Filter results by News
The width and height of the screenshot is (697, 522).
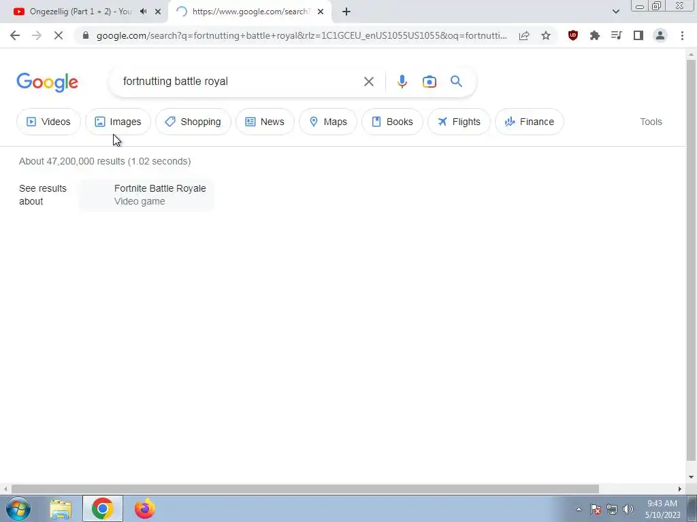click(x=265, y=122)
